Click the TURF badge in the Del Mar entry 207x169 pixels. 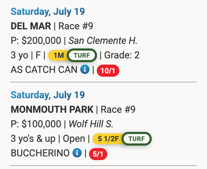(82, 56)
